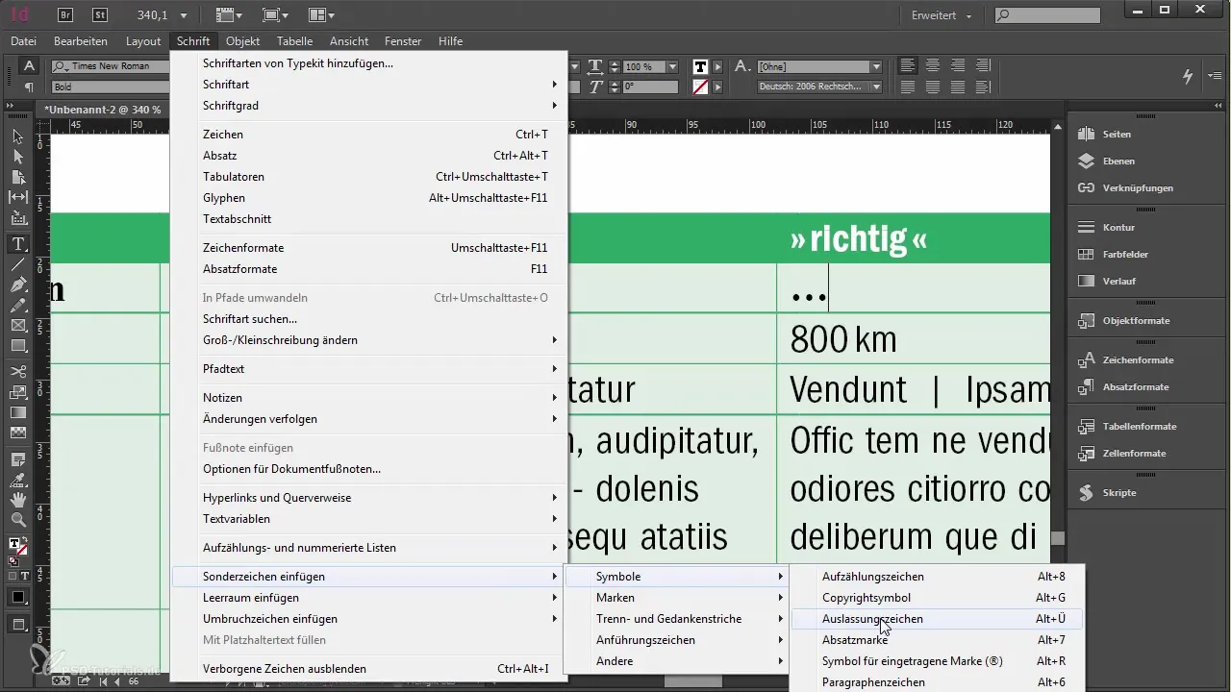
Task: Click toolbox fill and stroke swatch
Action: [16, 548]
